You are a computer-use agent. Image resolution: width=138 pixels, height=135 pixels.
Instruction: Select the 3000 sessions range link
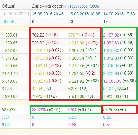(x=83, y=6)
